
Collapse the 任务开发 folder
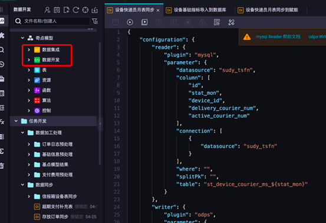(16, 121)
